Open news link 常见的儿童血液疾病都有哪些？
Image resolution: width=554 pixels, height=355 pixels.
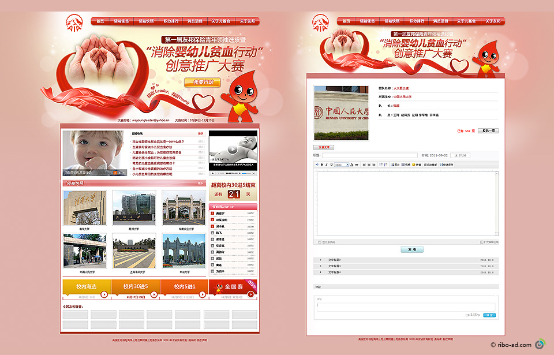(154, 163)
